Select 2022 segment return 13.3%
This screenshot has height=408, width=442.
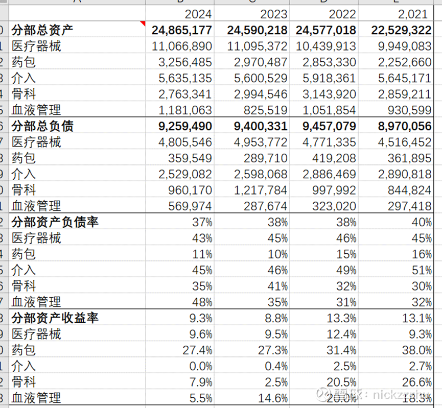(x=324, y=318)
